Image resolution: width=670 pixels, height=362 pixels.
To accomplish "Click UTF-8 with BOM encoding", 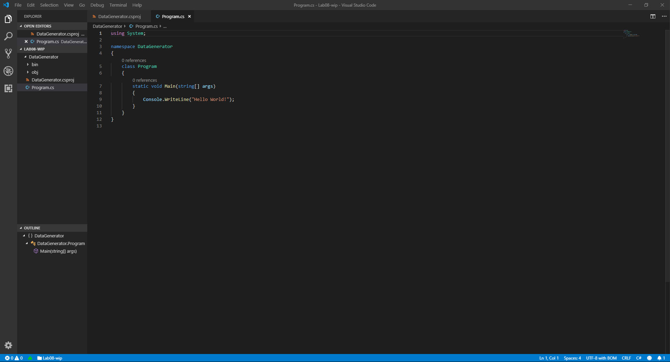I will point(601,358).
